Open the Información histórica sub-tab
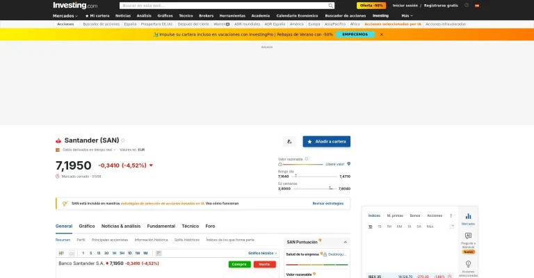Image resolution: width=534 pixels, height=278 pixels. (x=151, y=240)
